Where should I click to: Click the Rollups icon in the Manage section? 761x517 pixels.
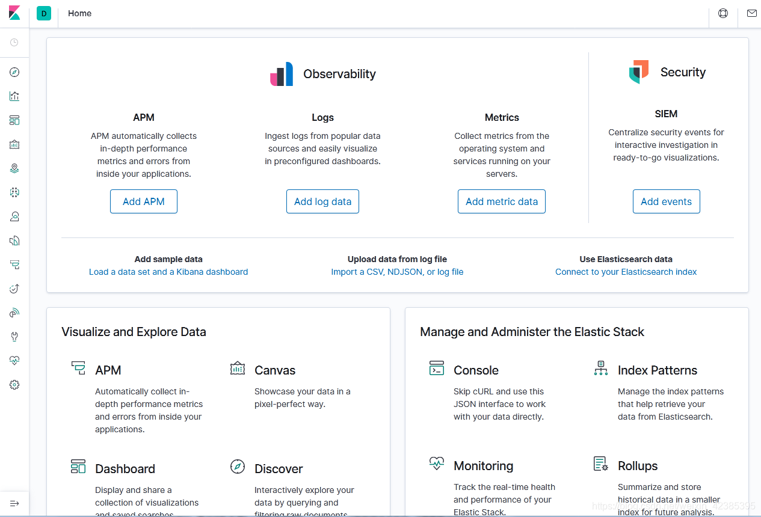tap(601, 463)
